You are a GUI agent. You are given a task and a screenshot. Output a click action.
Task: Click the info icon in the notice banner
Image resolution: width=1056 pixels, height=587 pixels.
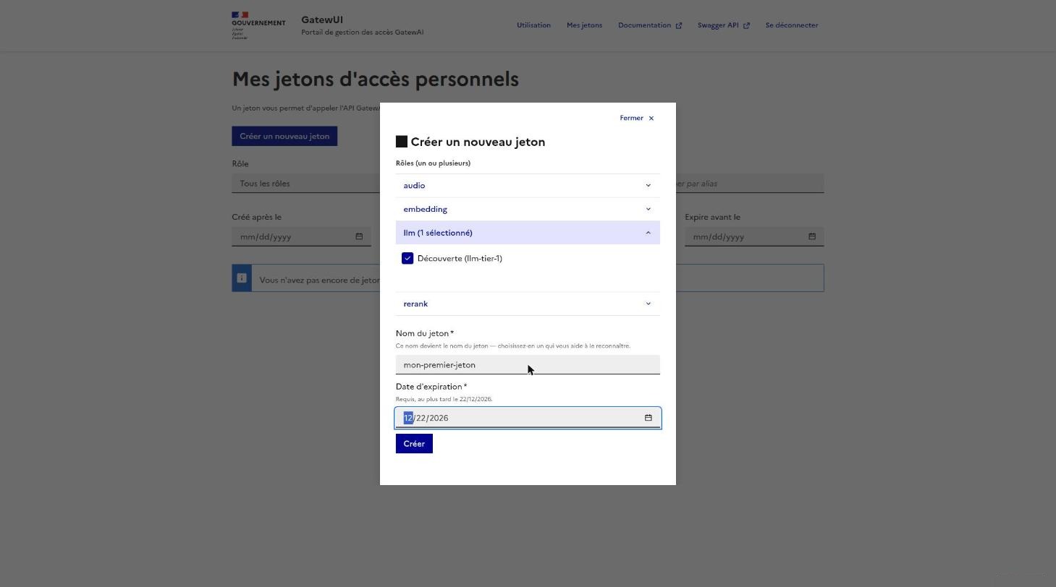(242, 278)
